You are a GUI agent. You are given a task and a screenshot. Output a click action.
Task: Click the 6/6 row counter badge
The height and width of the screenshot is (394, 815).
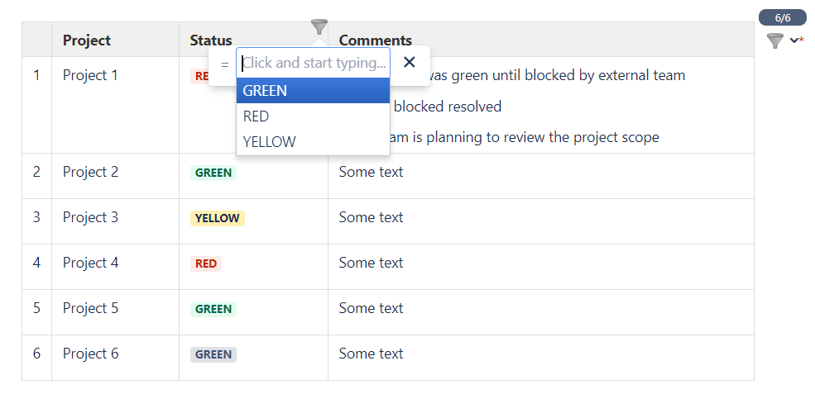[782, 17]
